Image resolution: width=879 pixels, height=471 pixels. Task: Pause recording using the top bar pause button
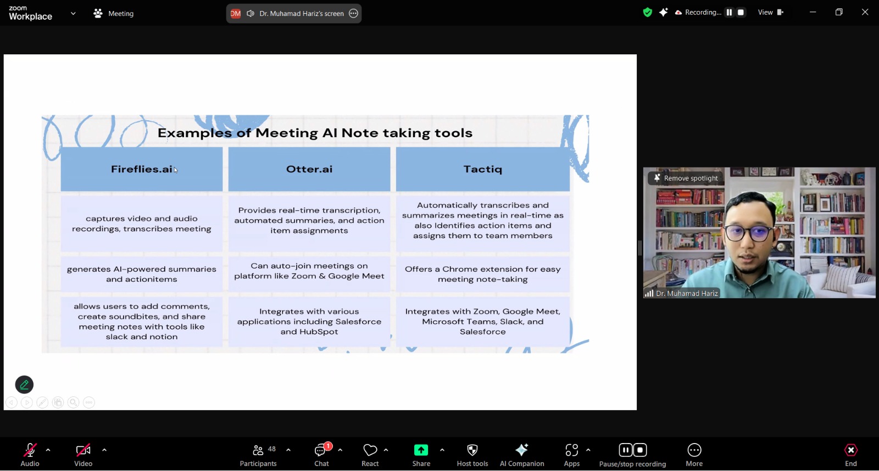tap(729, 12)
